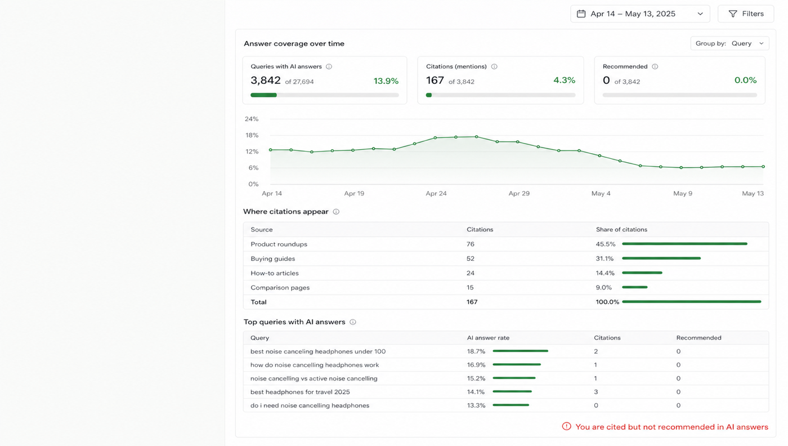Click the cited but not recommended warning text
Screen dimensions: 788x446
671,427
